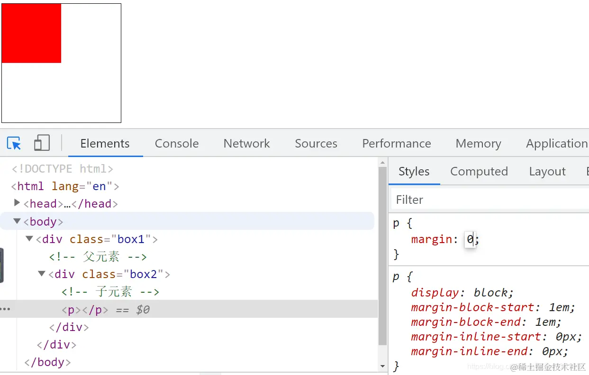Screen dimensions: 589x375
Task: Click the margin-block-end: 1em declaration
Action: pos(487,322)
